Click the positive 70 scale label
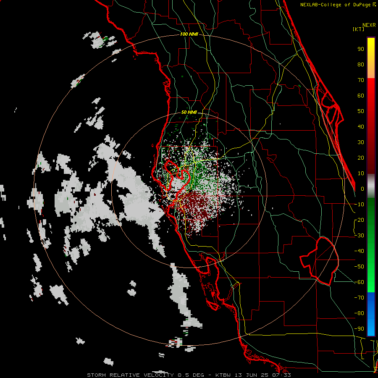The image size is (378, 378). tap(361, 80)
